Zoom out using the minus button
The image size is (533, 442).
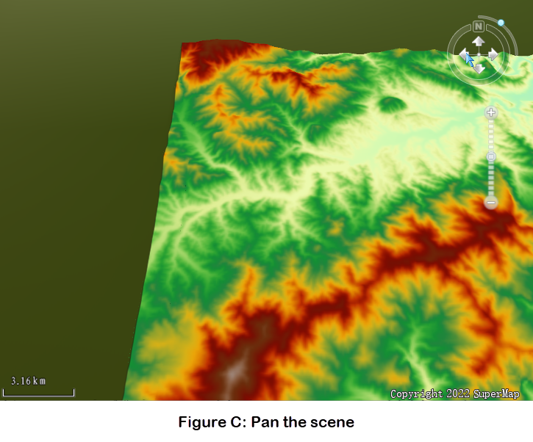pyautogui.click(x=491, y=201)
